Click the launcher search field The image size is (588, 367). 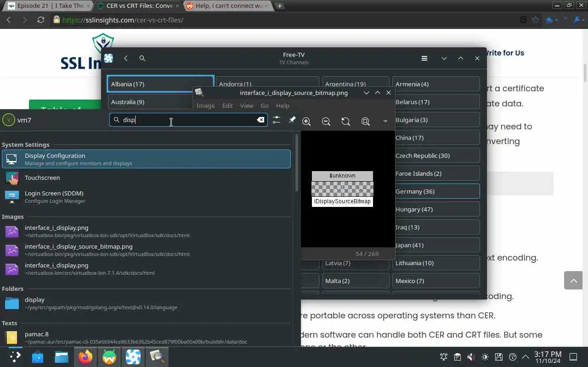pos(188,120)
